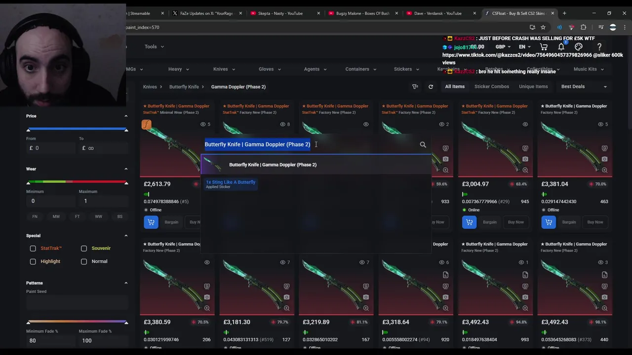Switch to the Sticker Combos tab
This screenshot has width=632, height=355.
491,87
